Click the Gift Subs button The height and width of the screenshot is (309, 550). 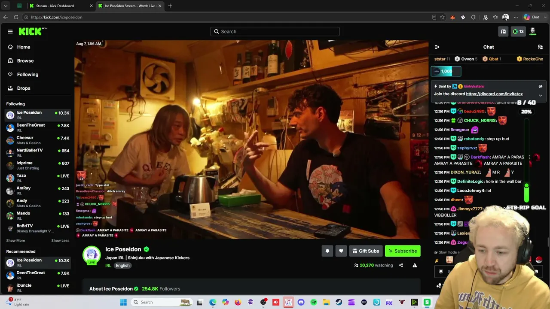pyautogui.click(x=366, y=251)
